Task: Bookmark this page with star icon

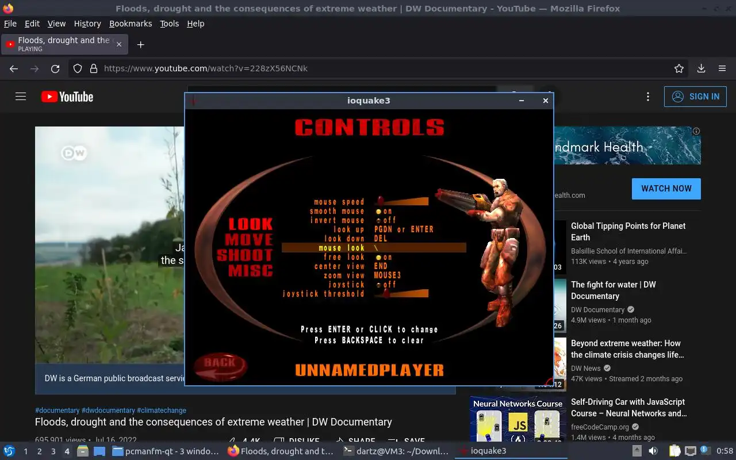Action: (679, 68)
